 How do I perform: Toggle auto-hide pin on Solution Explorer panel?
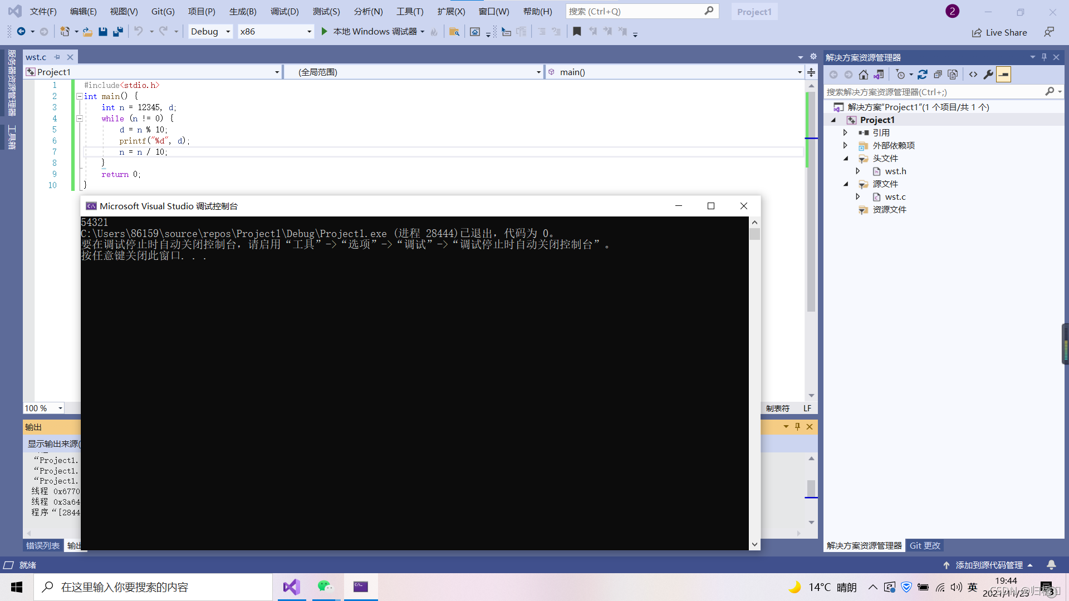[1044, 57]
